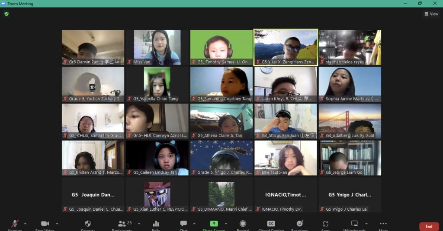Click muted mic icon on G5_Athena Claire A. Tan
The height and width of the screenshot is (231, 443).
click(193, 136)
